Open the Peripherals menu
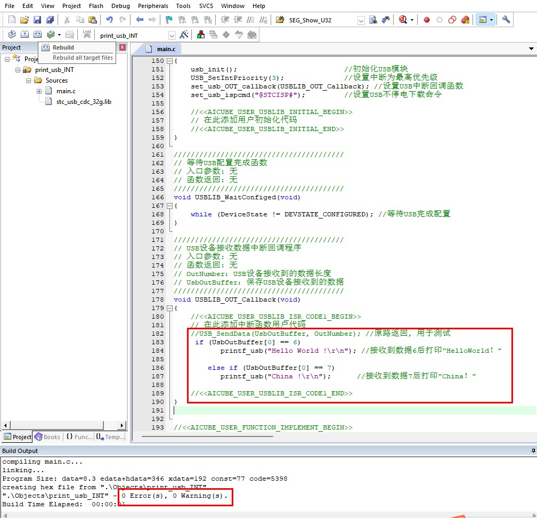The height and width of the screenshot is (518, 537). pos(153,6)
